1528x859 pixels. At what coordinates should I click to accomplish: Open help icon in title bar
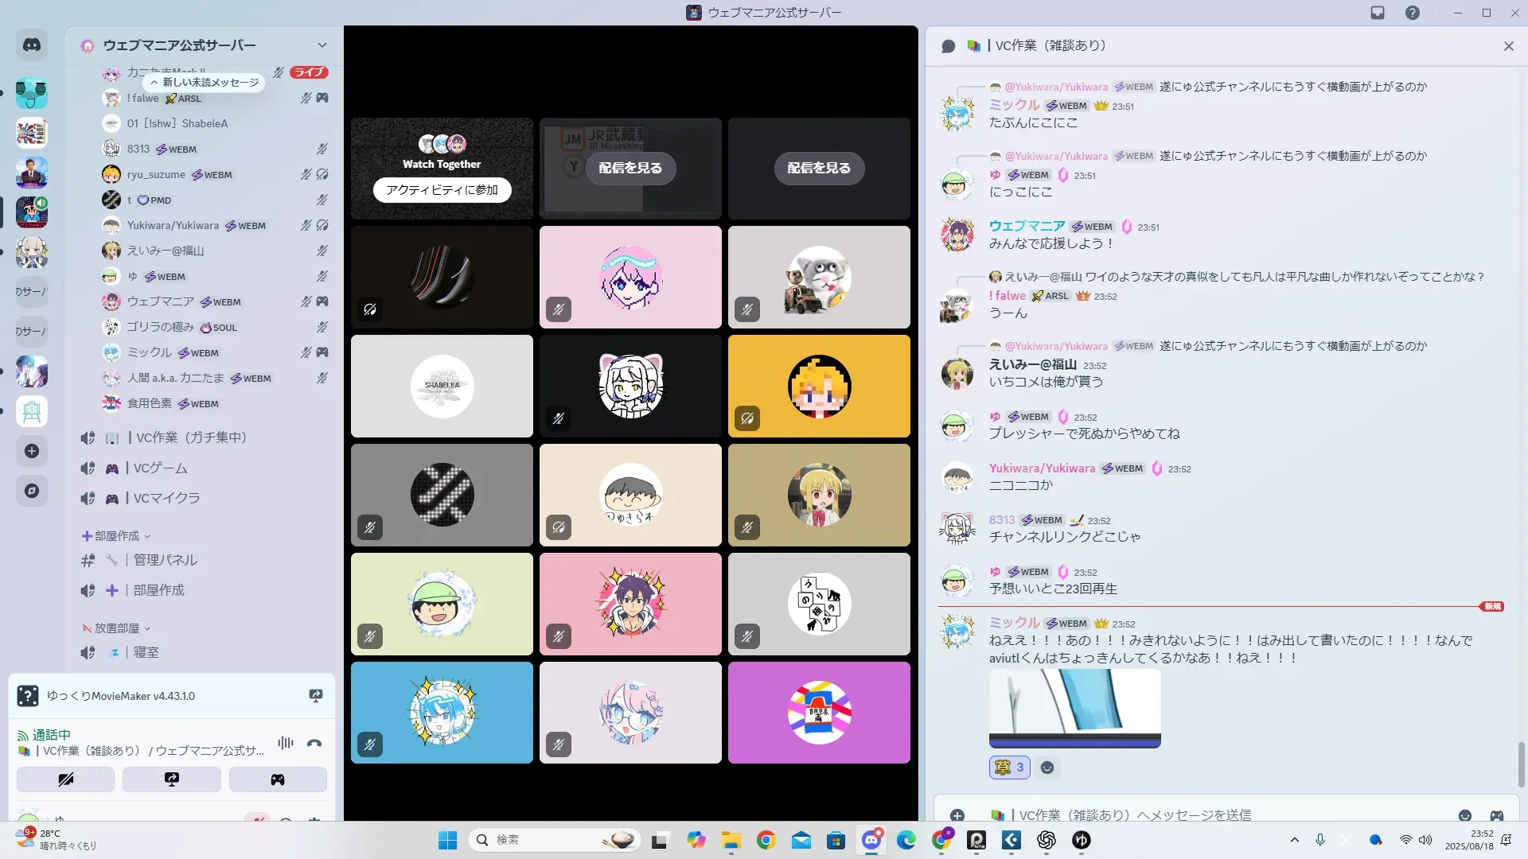coord(1412,13)
